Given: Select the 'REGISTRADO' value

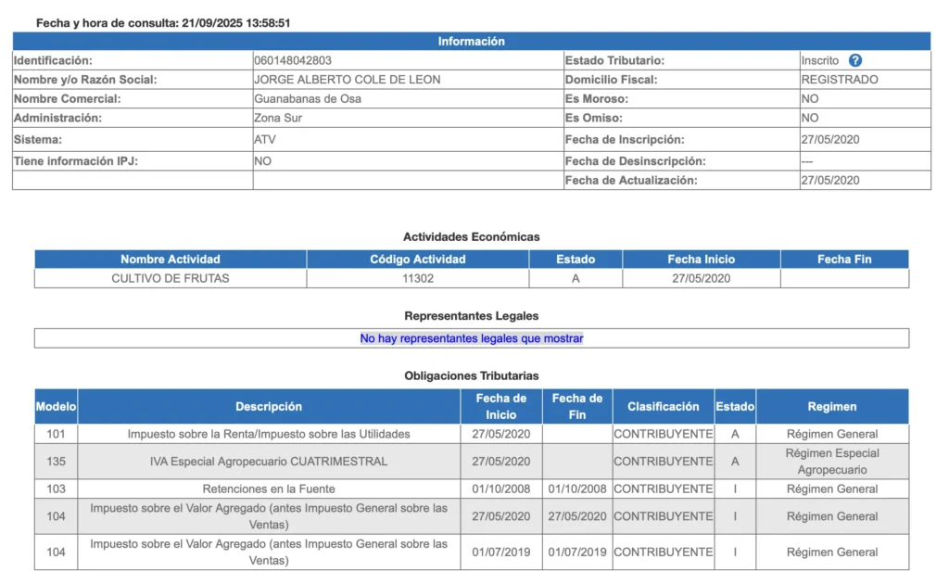Looking at the screenshot, I should pyautogui.click(x=840, y=80).
